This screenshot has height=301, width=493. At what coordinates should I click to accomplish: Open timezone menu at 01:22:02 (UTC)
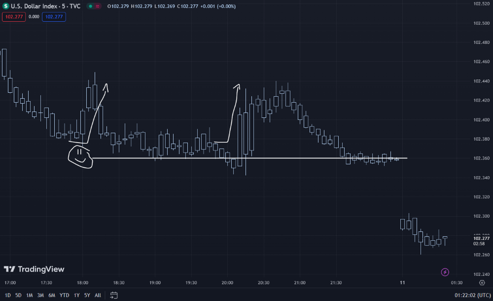click(x=472, y=296)
